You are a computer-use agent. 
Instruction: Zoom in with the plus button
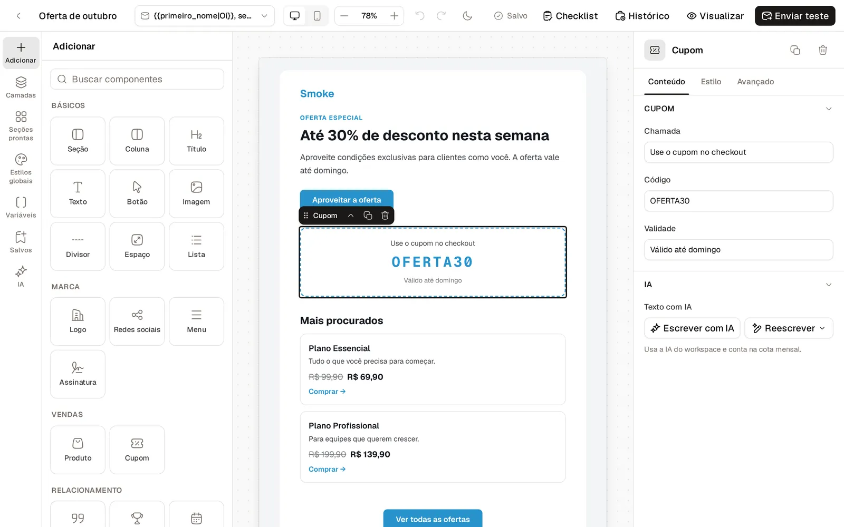394,16
